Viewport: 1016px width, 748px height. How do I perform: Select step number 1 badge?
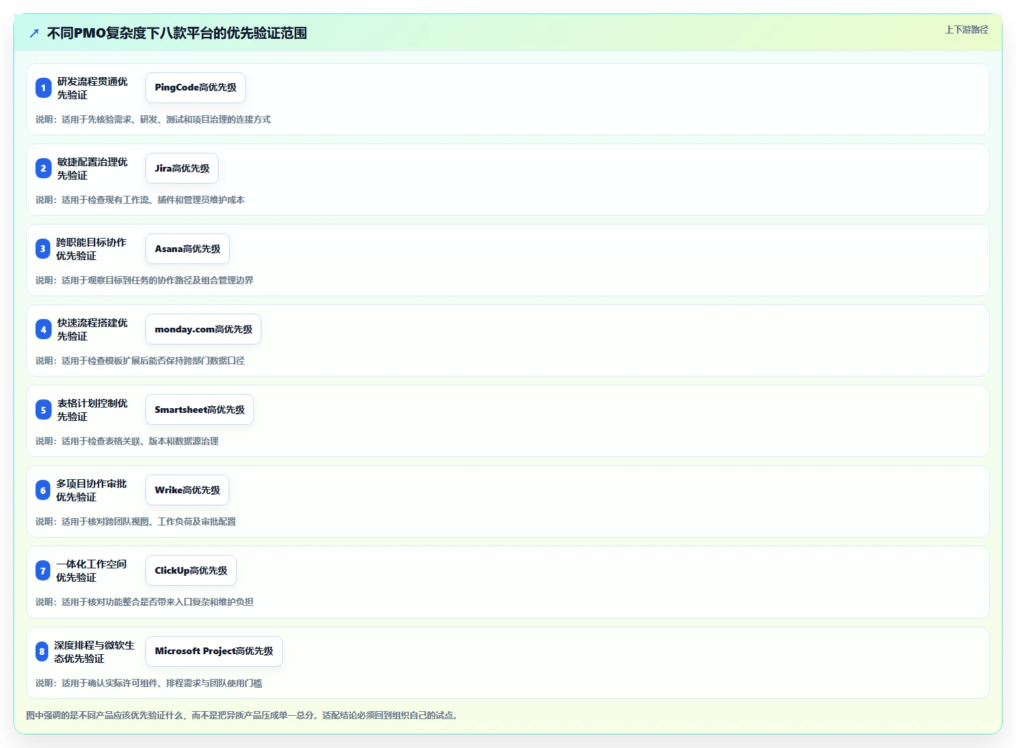point(44,88)
